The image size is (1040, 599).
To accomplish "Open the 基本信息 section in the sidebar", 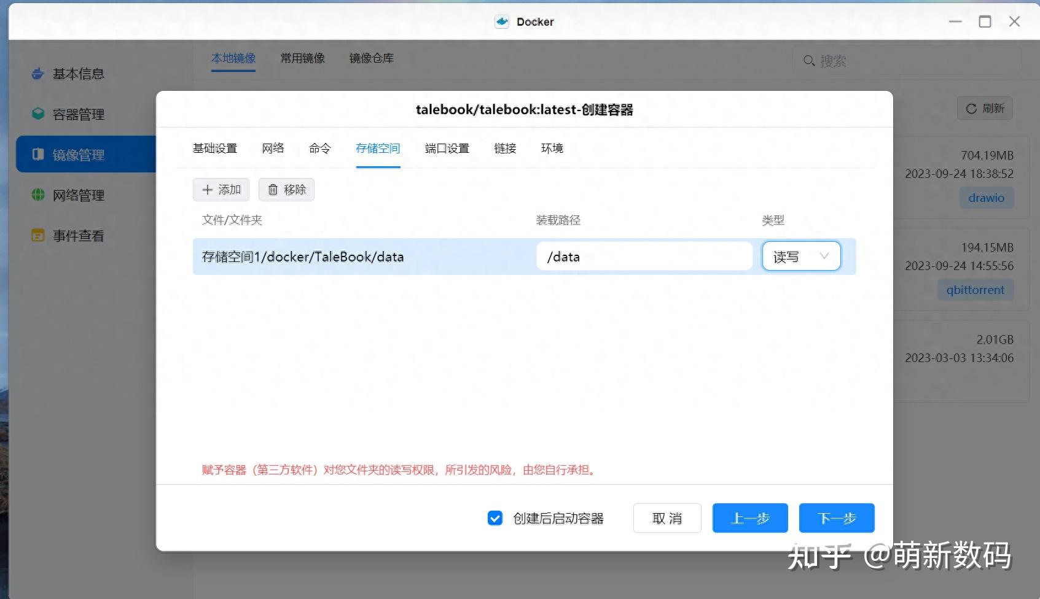I will [x=78, y=73].
